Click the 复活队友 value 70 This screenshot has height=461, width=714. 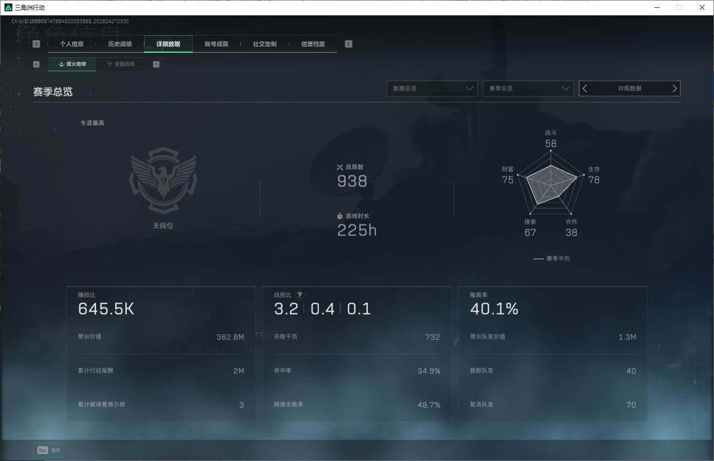(x=631, y=405)
